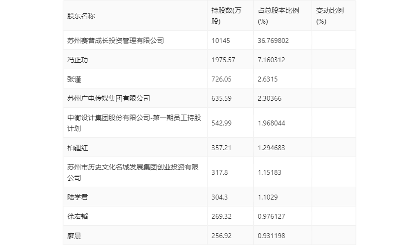The image size is (419, 245).
Task: Click the percentage 2.30366
Action: point(269,98)
